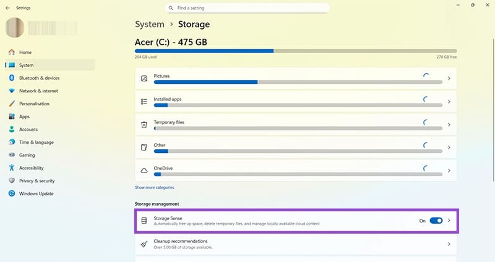Screen dimensions: 495x262
Task: Select Privacy & security
Action: pyautogui.click(x=50, y=181)
